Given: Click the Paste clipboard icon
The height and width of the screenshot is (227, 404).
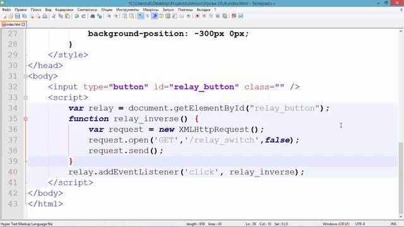Looking at the screenshot, I should pos(68,16).
